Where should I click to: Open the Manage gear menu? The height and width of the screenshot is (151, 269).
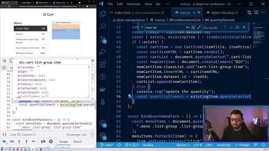[x=103, y=136]
